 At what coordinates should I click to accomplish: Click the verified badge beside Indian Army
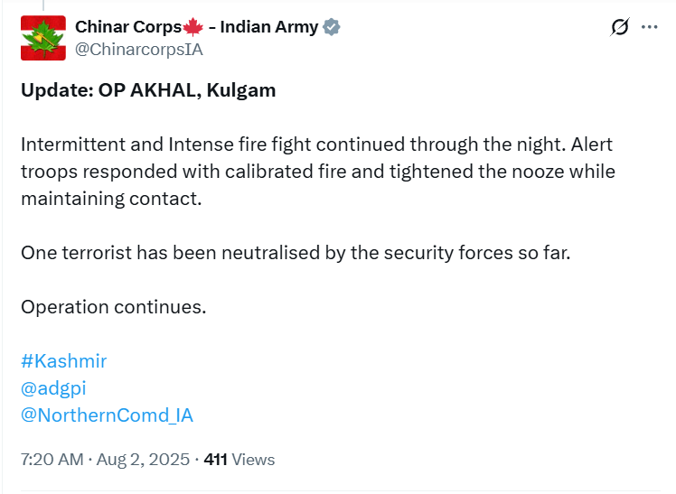pos(331,27)
